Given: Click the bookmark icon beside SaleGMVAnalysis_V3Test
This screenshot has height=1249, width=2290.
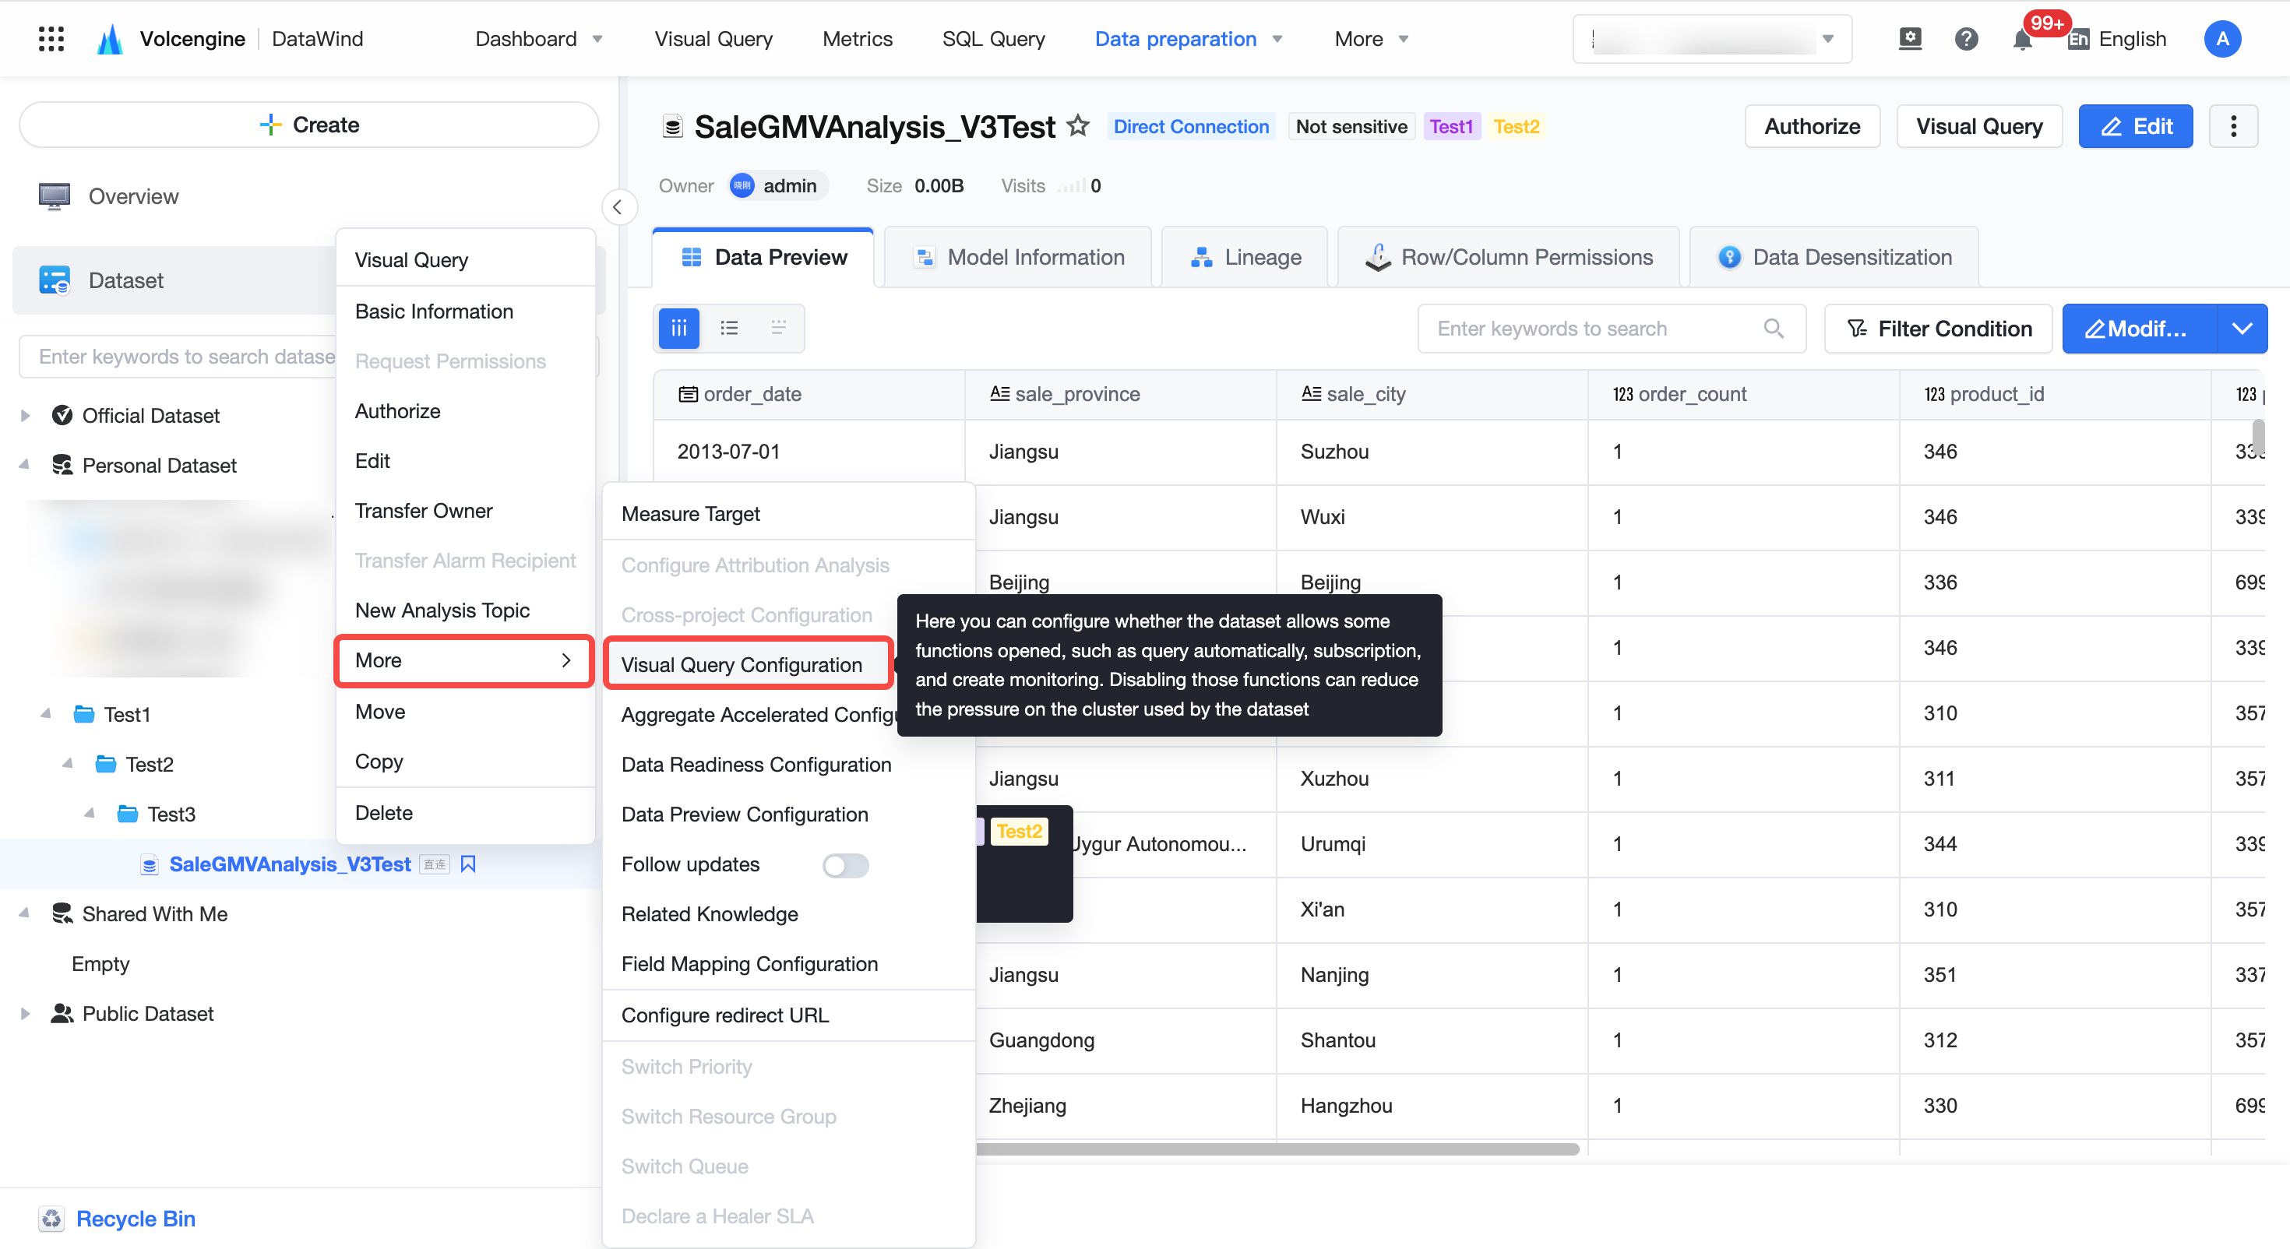Looking at the screenshot, I should (x=468, y=864).
